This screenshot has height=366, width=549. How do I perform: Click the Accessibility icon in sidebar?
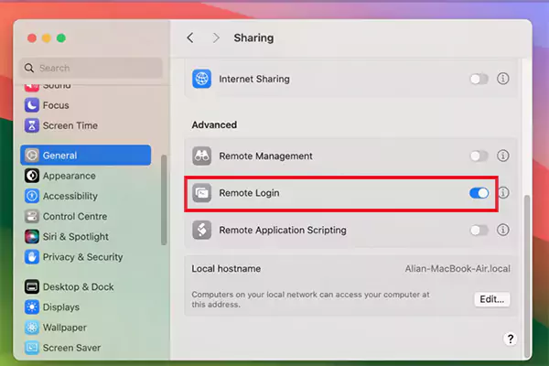coord(32,196)
